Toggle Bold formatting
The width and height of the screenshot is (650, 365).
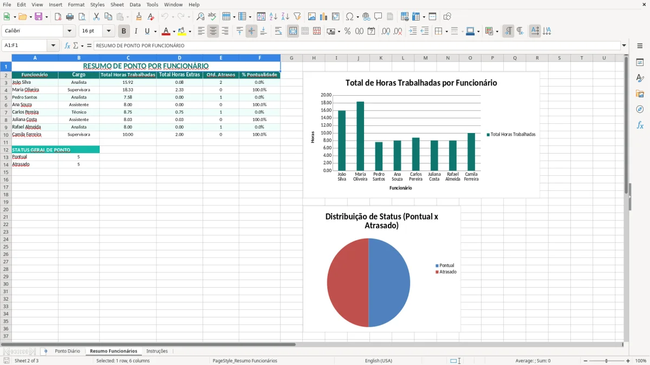tap(124, 31)
